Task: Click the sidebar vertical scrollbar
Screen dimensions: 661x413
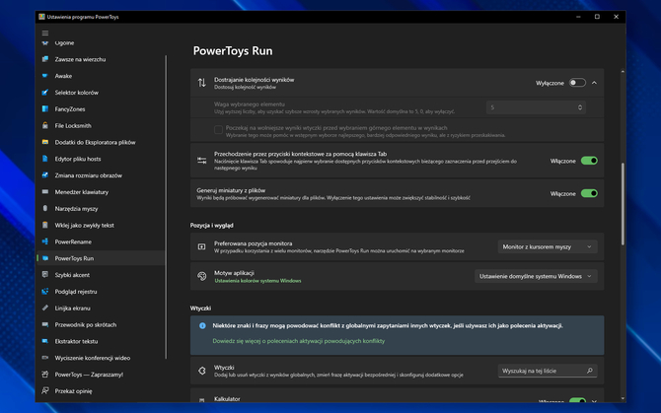Action: (166, 206)
